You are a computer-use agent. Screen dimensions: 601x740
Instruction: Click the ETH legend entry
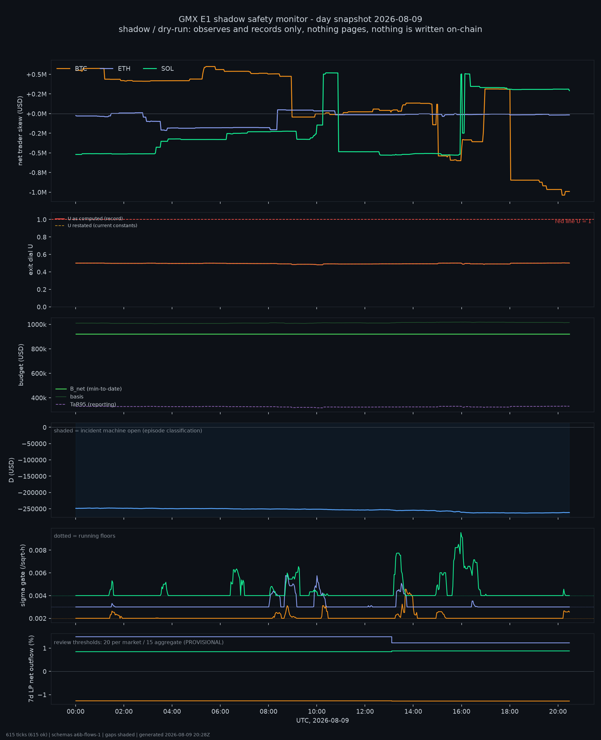pyautogui.click(x=115, y=69)
